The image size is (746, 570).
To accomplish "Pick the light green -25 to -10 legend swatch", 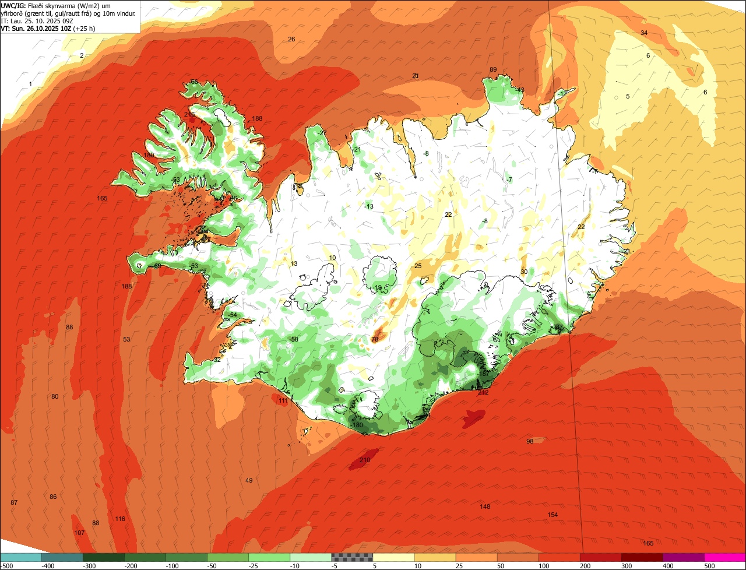I will click(x=269, y=557).
